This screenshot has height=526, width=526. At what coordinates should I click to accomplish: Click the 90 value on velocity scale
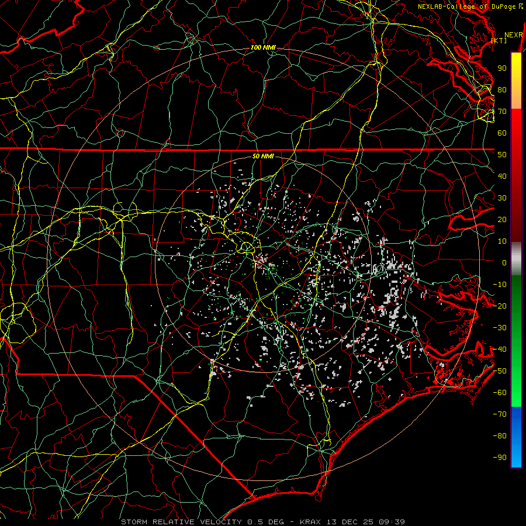[502, 68]
